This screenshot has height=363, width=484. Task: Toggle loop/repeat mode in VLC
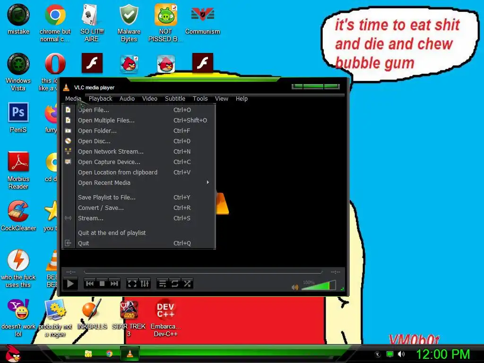tap(175, 284)
